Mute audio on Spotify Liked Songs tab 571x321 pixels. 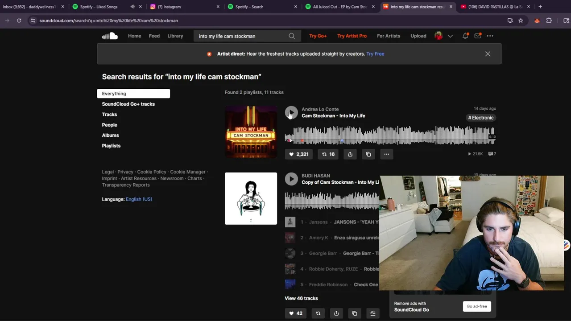[132, 7]
